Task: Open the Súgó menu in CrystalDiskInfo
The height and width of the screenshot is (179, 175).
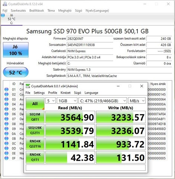Action: click(79, 10)
